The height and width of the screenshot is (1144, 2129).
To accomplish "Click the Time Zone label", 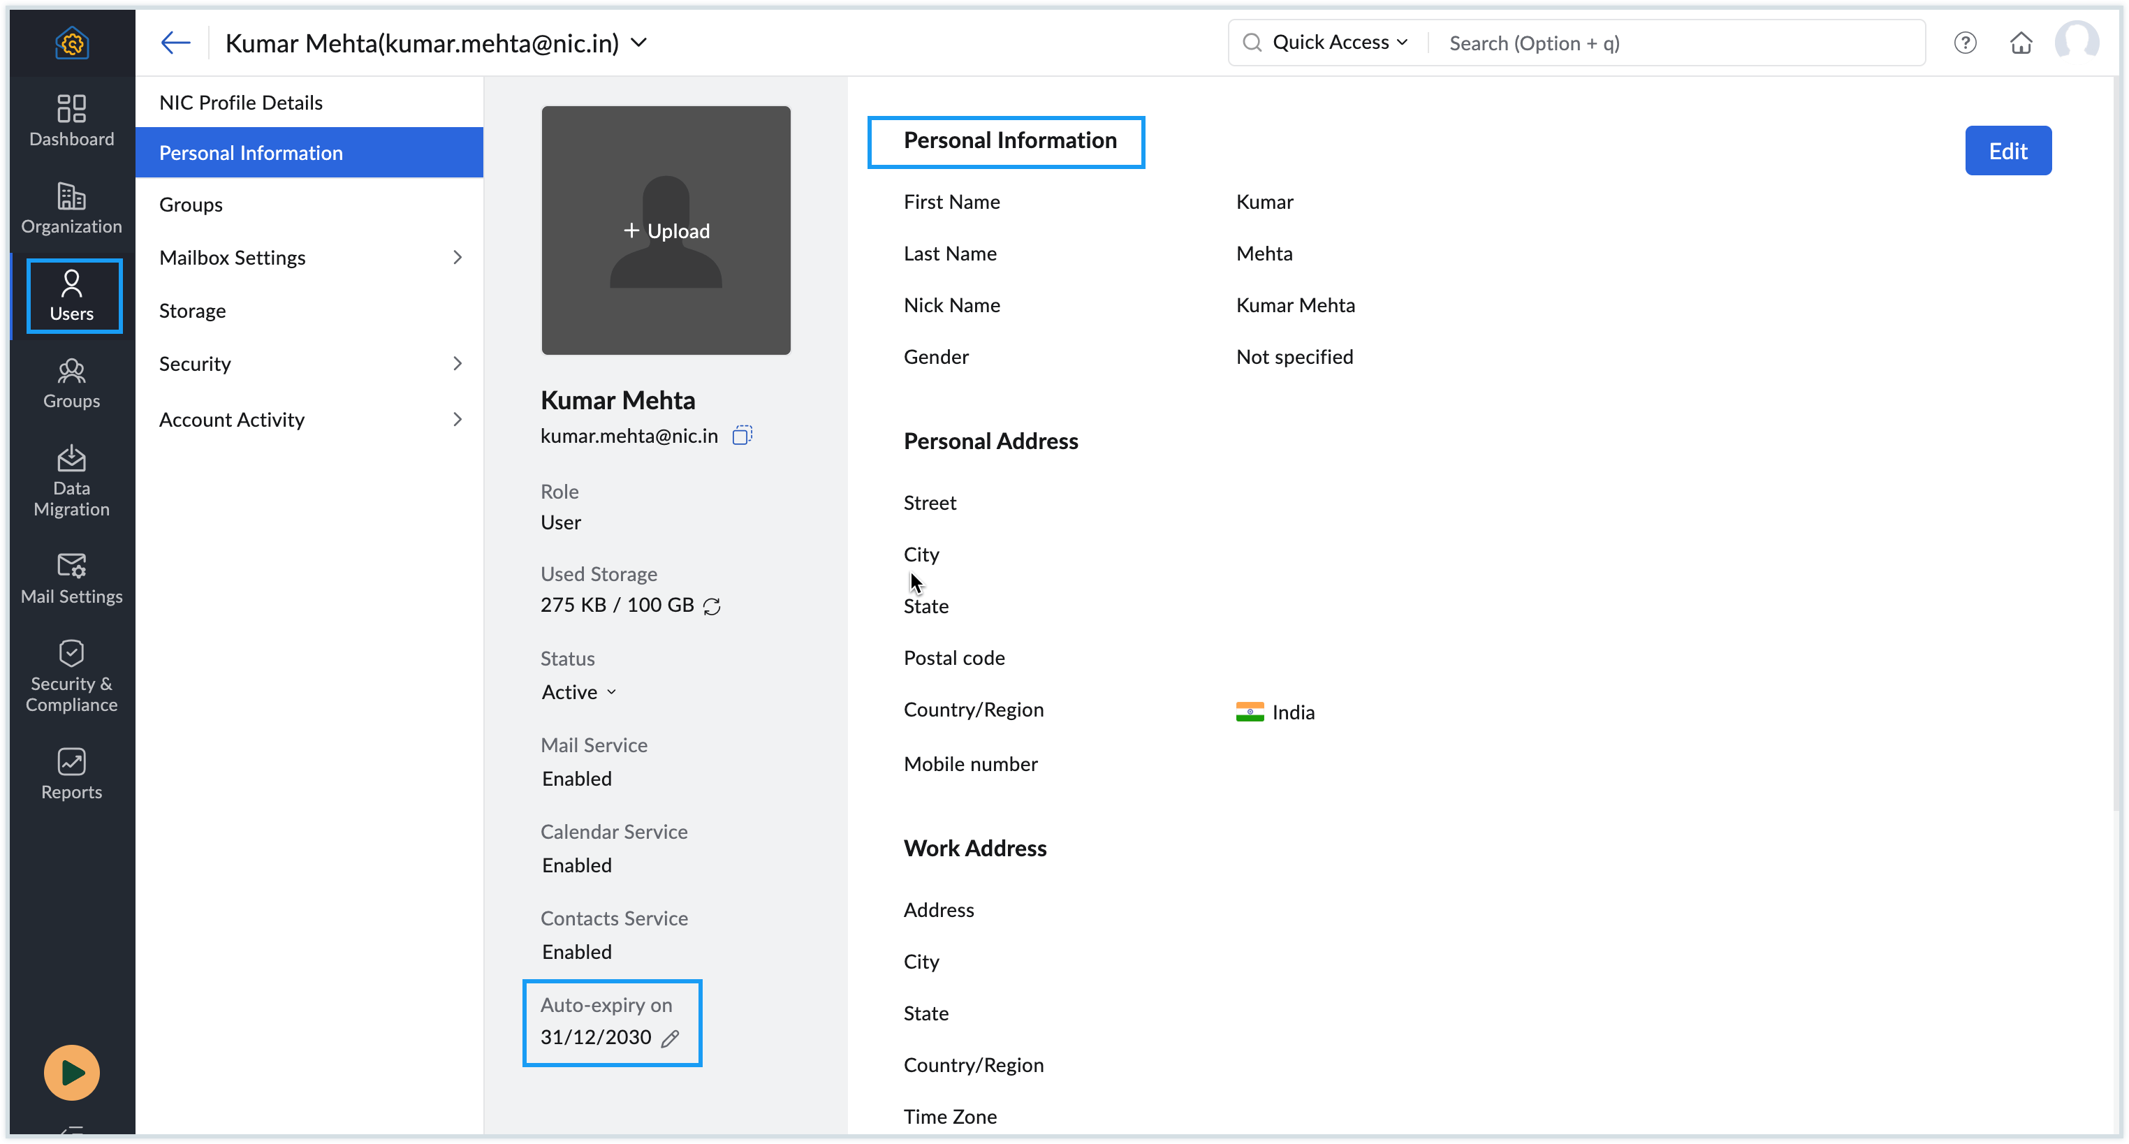I will (950, 1117).
